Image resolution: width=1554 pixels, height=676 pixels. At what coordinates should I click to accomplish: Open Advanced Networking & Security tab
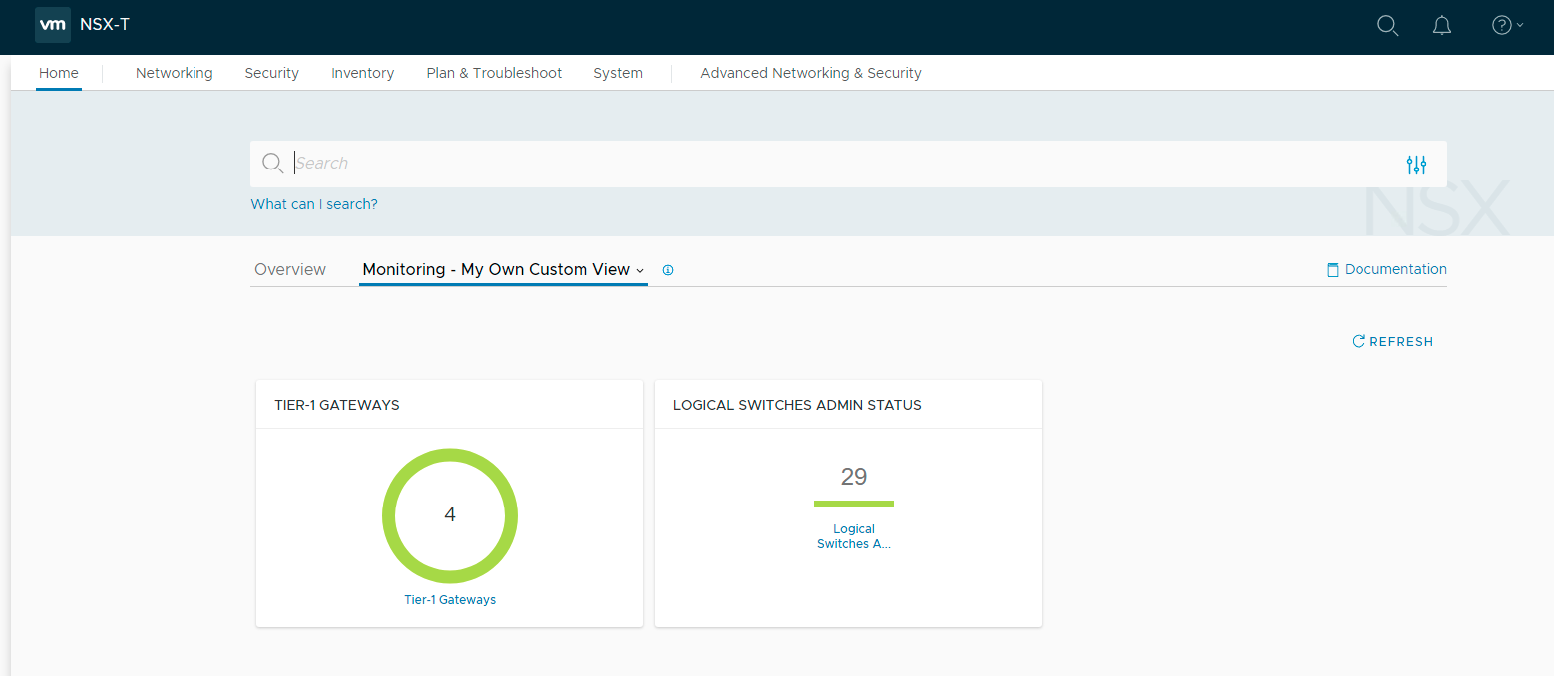[811, 73]
